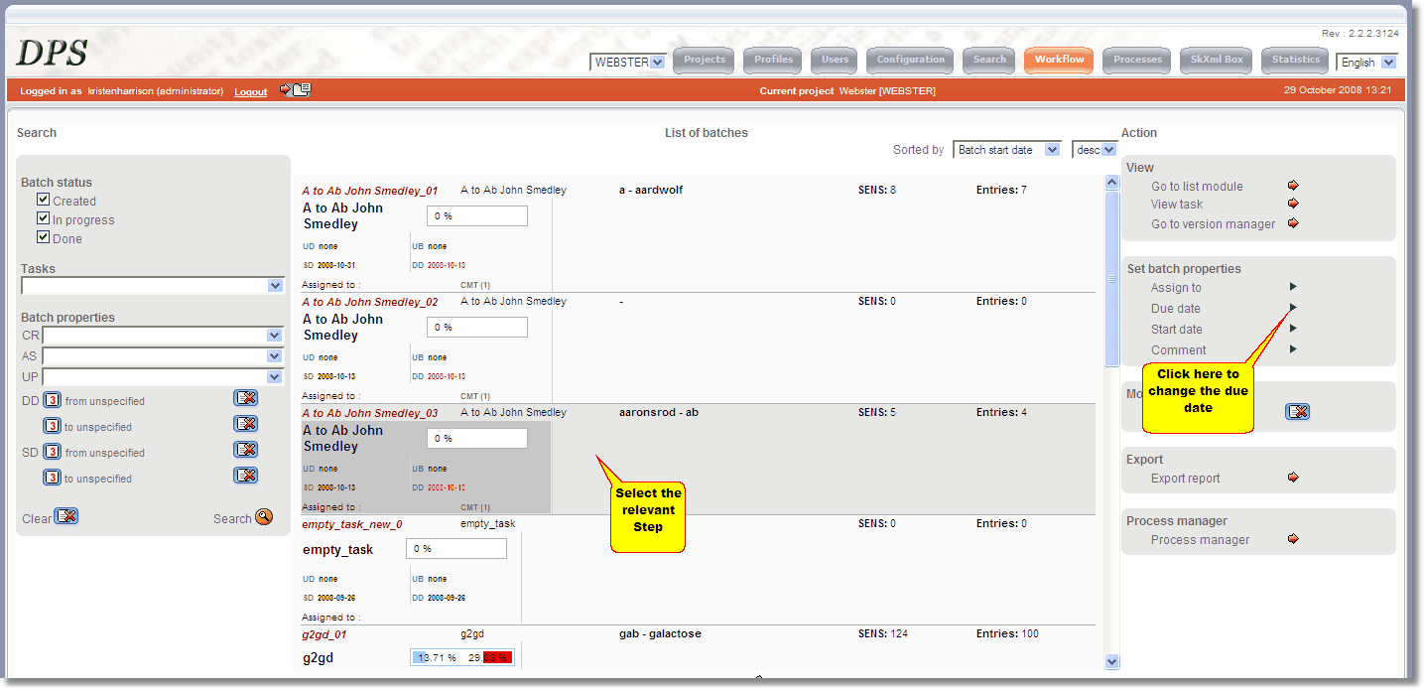This screenshot has height=690, width=1424.
Task: Open the English language dropdown
Action: (1366, 63)
